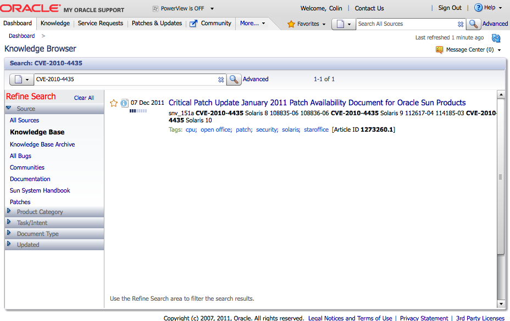This screenshot has width=510, height=321.
Task: Open the Service Requests tab
Action: point(101,24)
